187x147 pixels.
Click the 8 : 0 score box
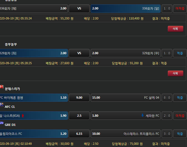[167, 98]
